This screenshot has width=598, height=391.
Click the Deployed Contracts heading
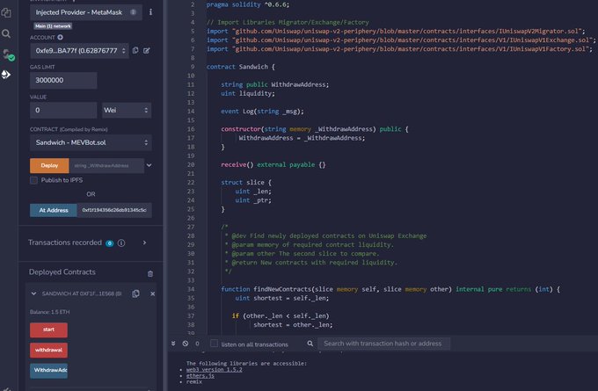coord(62,272)
